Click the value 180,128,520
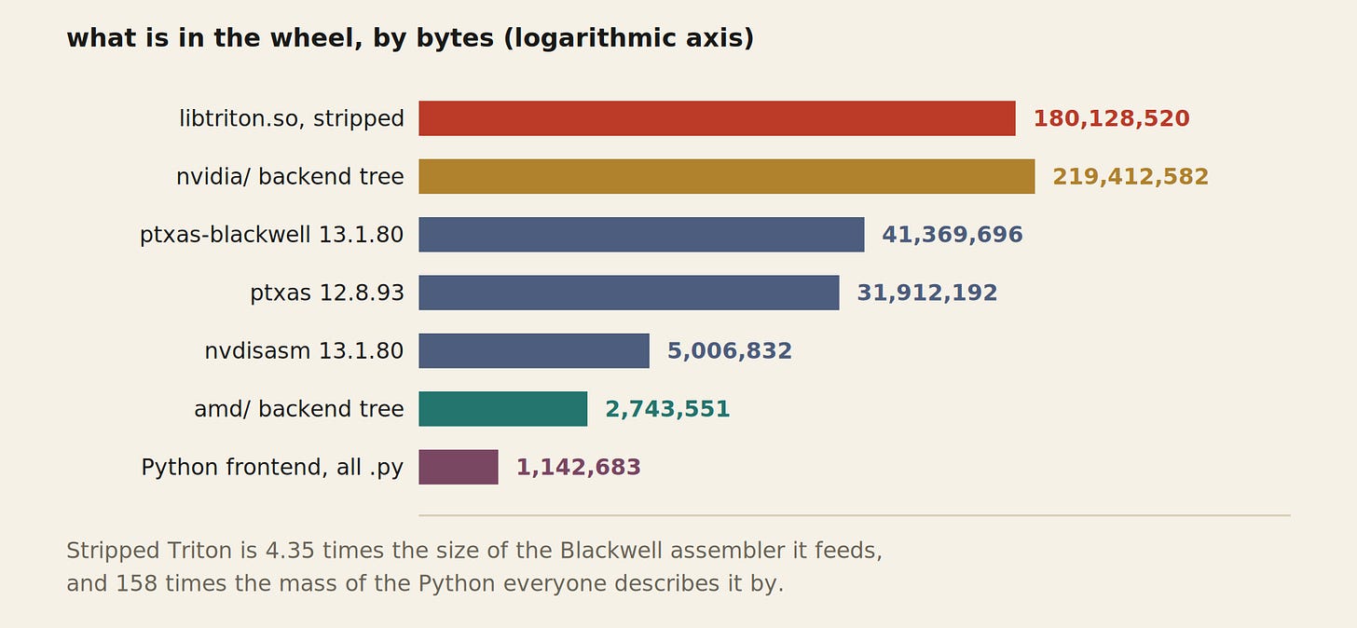Screen dimensions: 1357x628 (x=1111, y=119)
